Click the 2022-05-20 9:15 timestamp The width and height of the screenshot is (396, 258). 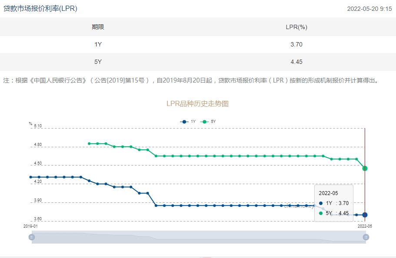369,9
